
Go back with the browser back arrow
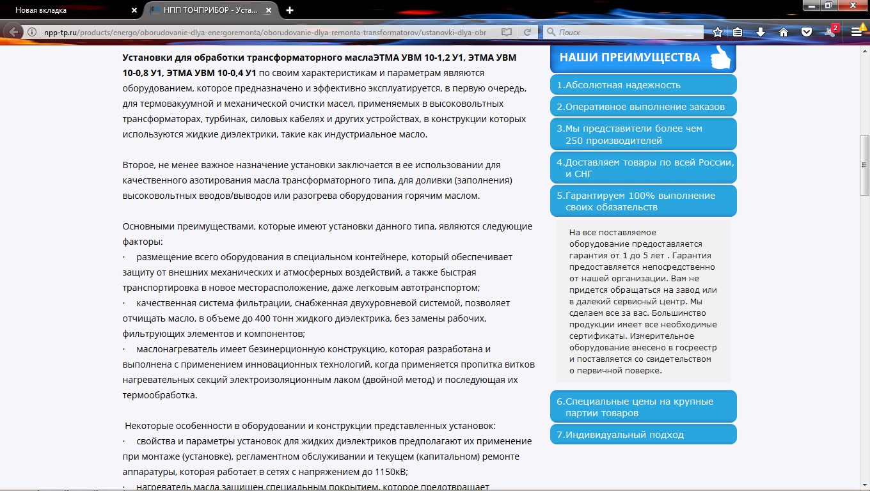[x=13, y=32]
